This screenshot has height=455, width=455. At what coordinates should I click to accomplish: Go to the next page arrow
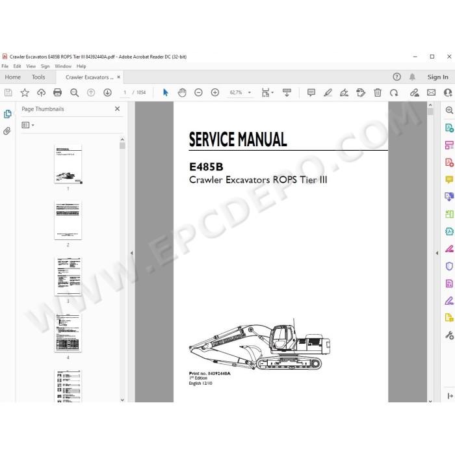point(107,92)
